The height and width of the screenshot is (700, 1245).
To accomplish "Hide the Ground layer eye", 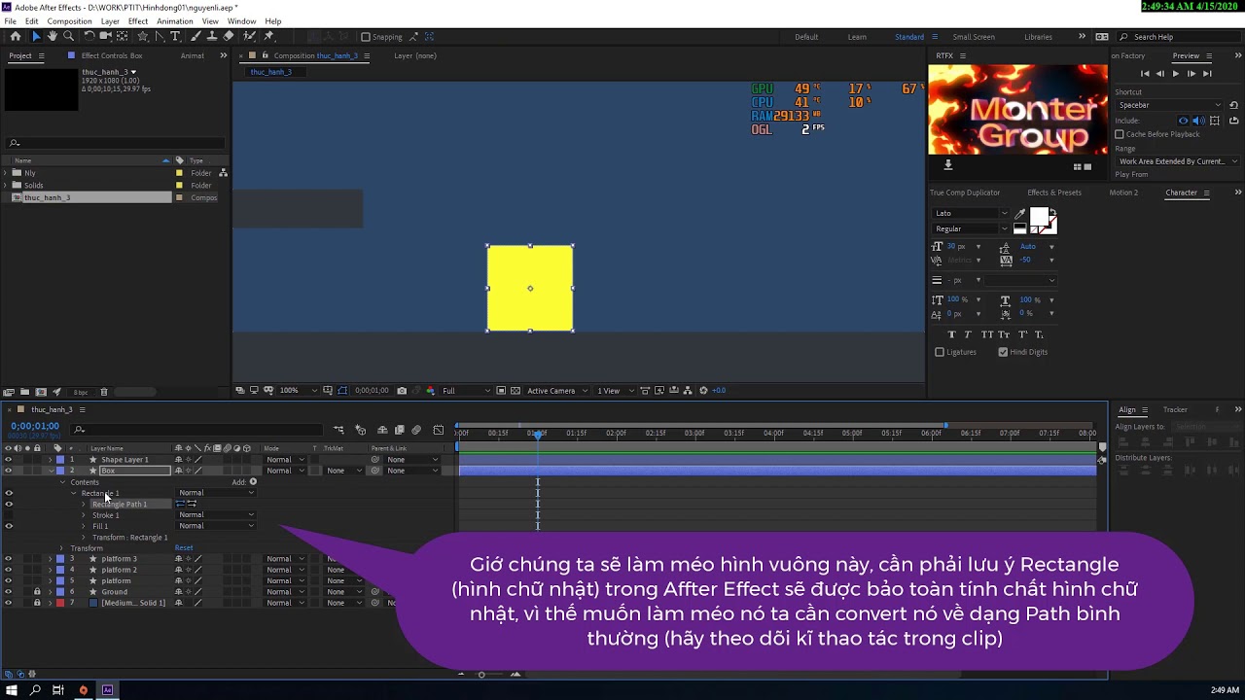I will 9,592.
